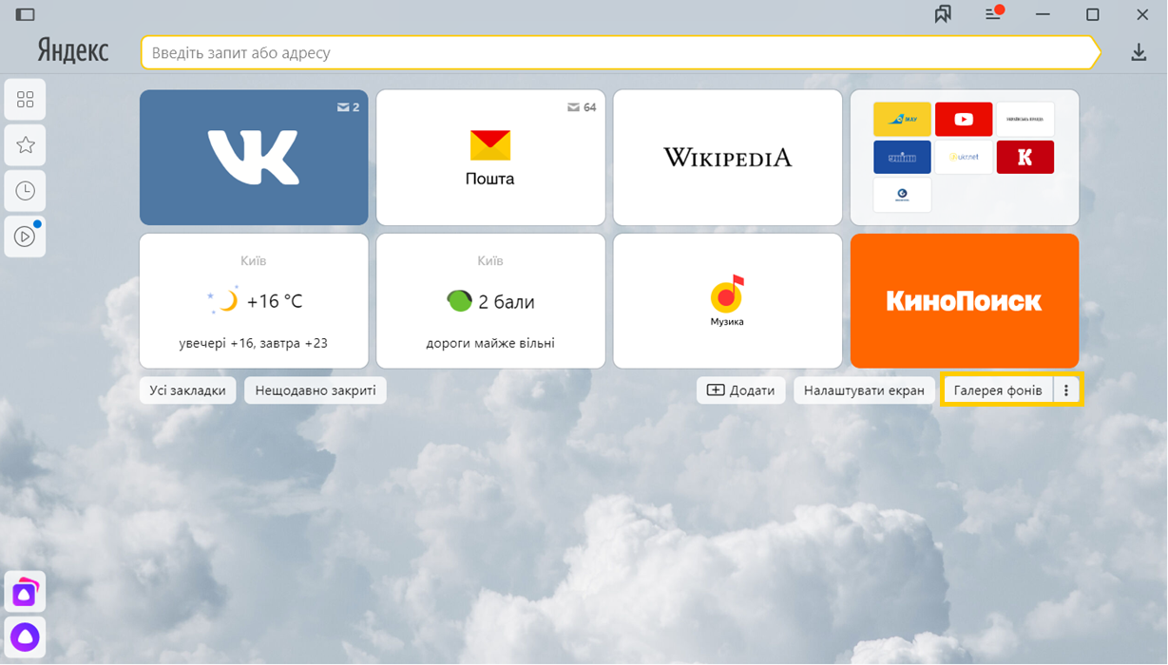1168x665 pixels.
Task: Show Нещодавно закриті tabs
Action: [316, 390]
